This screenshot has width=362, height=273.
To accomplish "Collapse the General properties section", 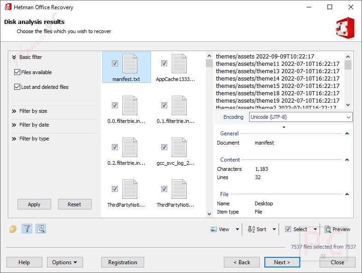I will [347, 134].
